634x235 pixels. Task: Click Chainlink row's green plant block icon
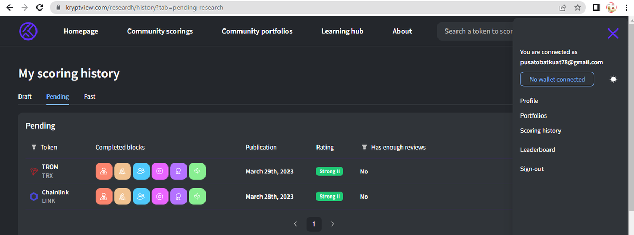click(x=197, y=197)
